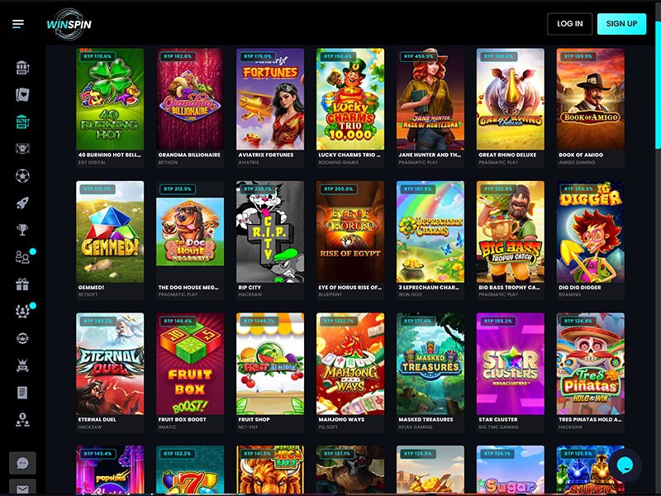Viewport: 661px width, 496px height.
Task: Open Masked Treasures thumbnail
Action: (430, 364)
